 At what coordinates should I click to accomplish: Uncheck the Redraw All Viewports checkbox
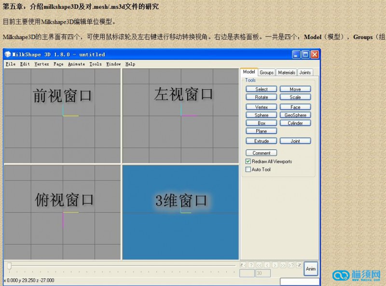coord(248,162)
